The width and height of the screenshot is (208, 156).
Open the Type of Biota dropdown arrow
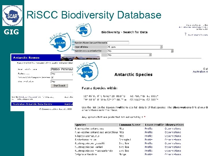point(161,47)
